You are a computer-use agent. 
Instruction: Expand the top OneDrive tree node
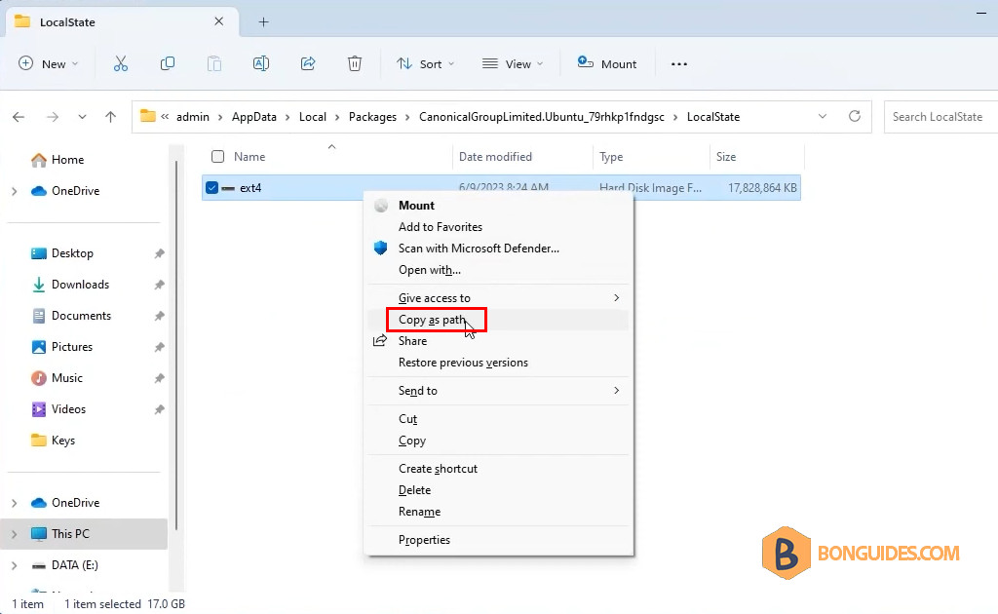[x=14, y=191]
